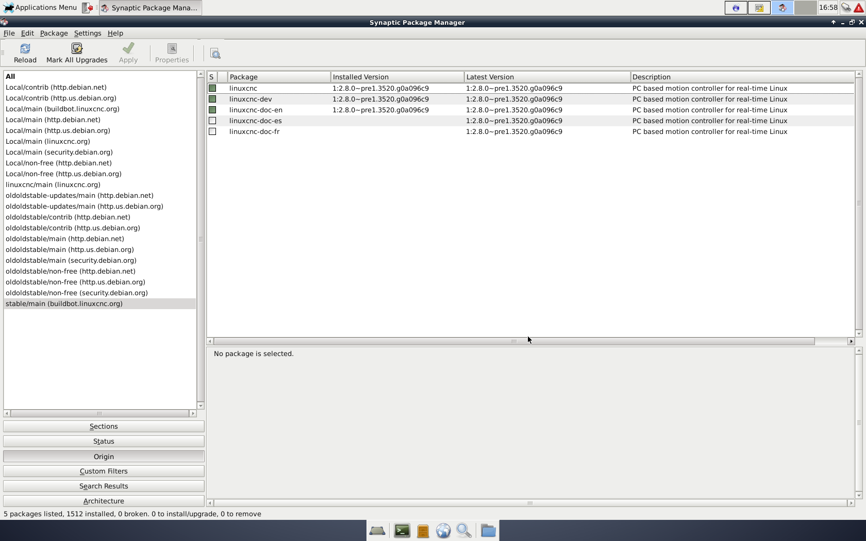866x541 pixels.
Task: Toggle status box for linuxcnc-doc-en
Action: [x=212, y=110]
